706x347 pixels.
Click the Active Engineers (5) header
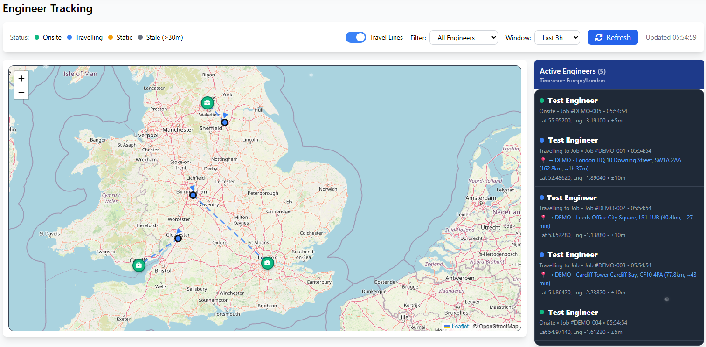[573, 71]
